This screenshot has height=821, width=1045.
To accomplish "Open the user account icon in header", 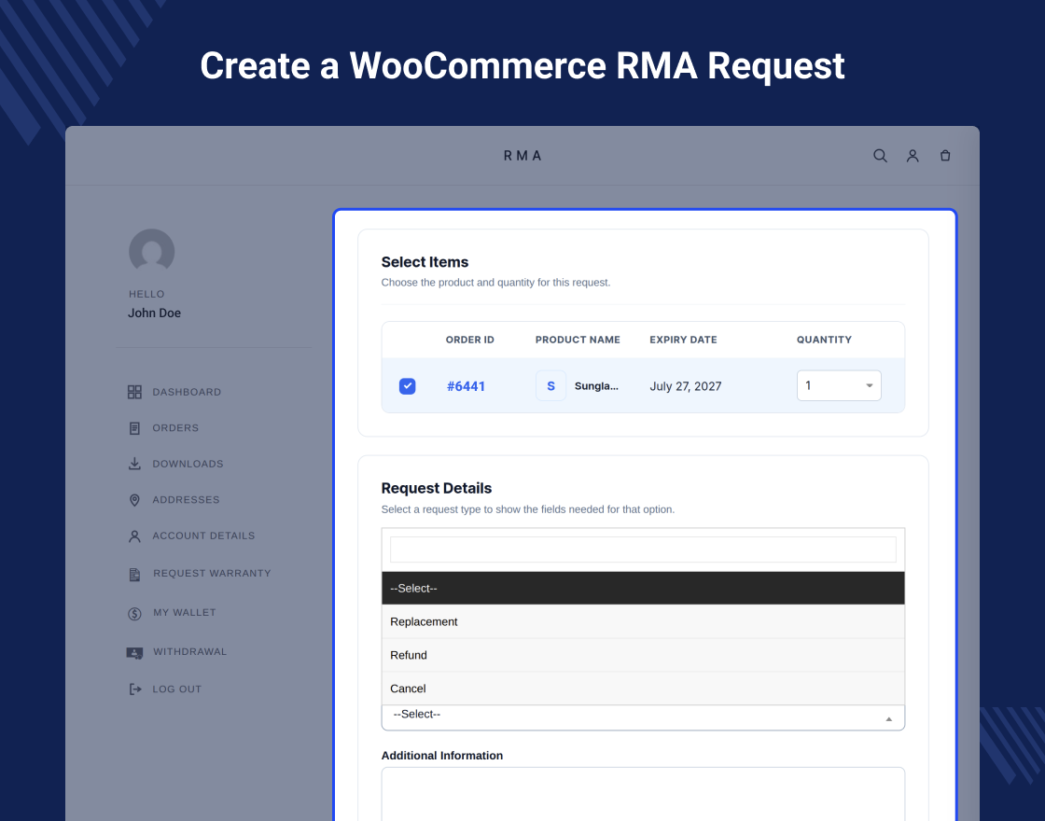I will coord(913,155).
